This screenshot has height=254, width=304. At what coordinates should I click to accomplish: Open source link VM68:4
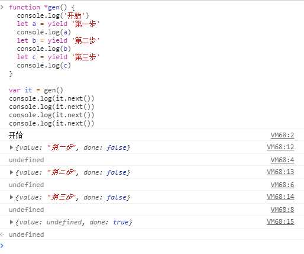(282, 160)
